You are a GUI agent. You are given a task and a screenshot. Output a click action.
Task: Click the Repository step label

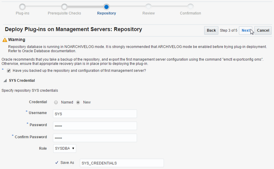pos(106,13)
